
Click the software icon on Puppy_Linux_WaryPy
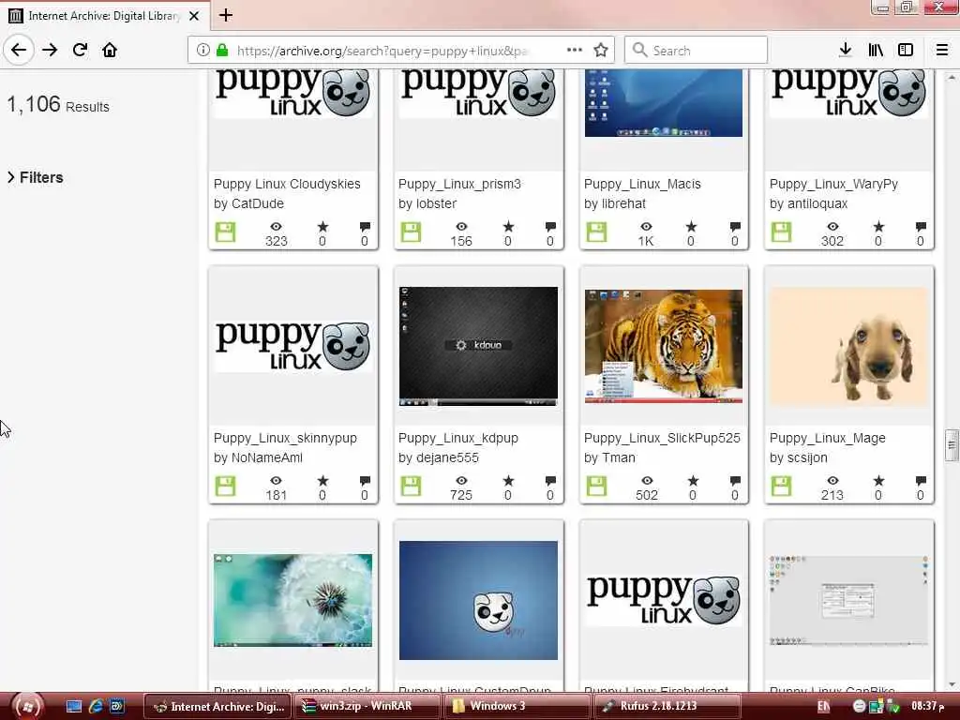click(781, 232)
